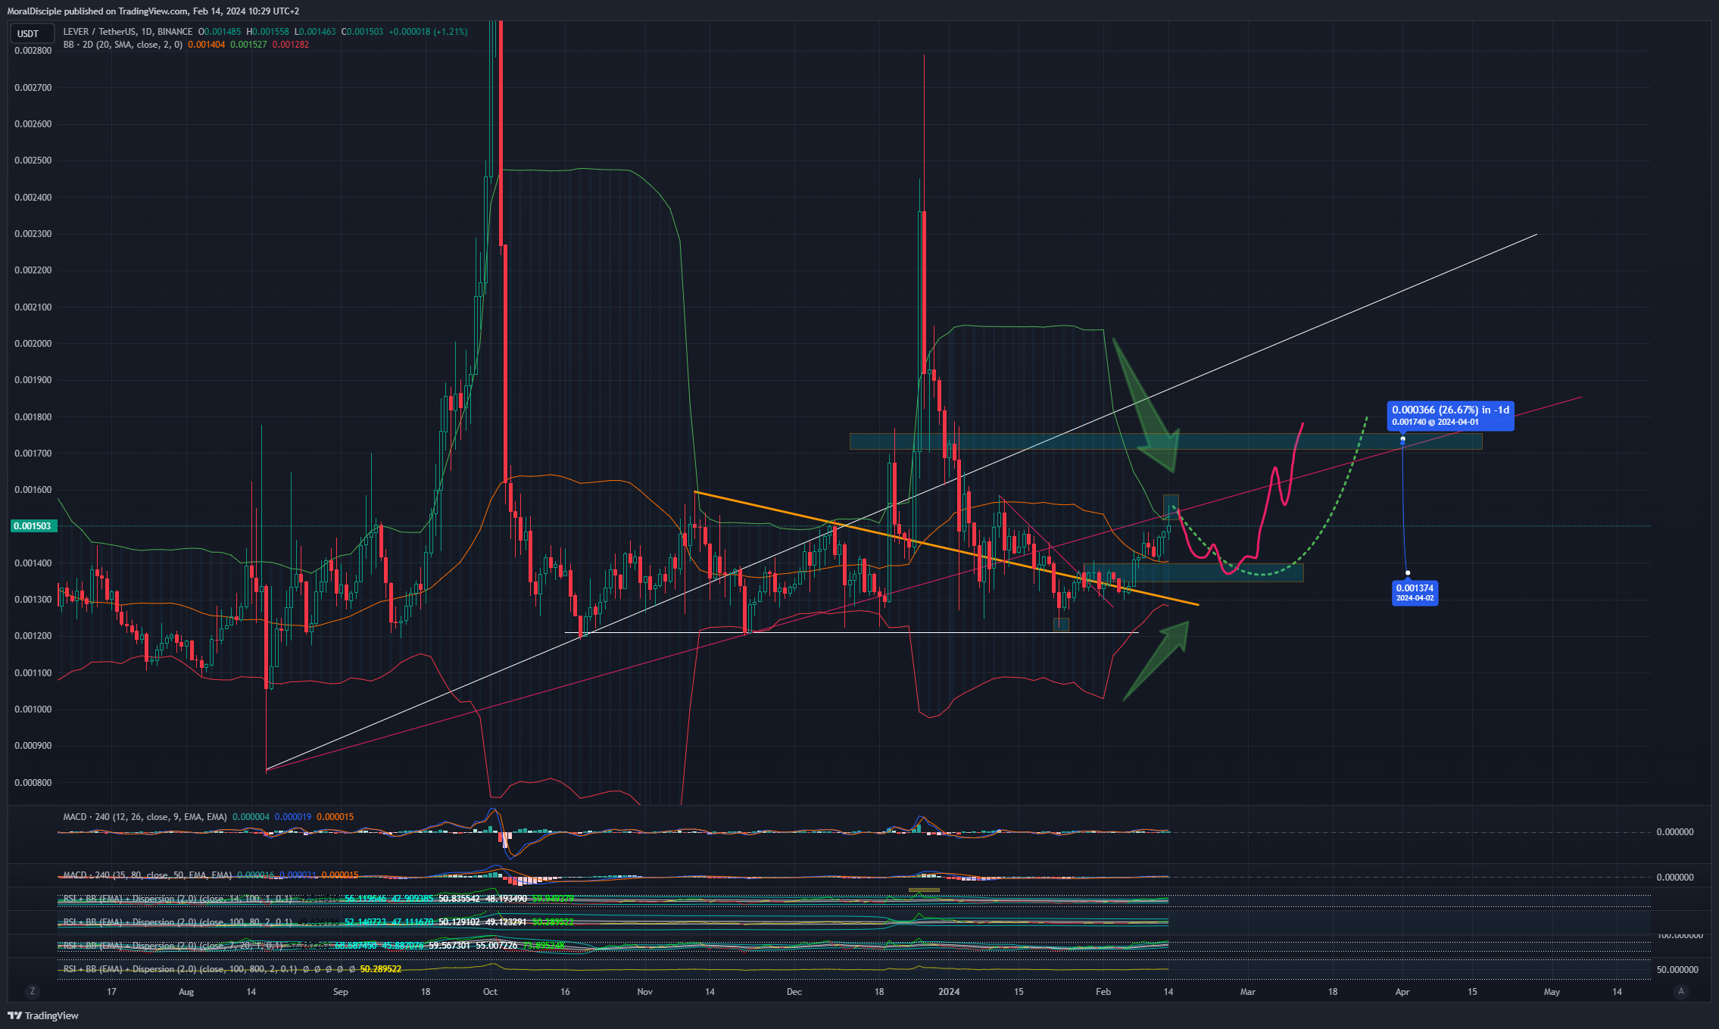
Task: Click the BB value 0.001527 in legend
Action: (248, 45)
